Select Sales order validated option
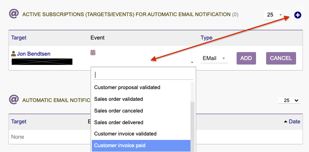 pyautogui.click(x=141, y=99)
